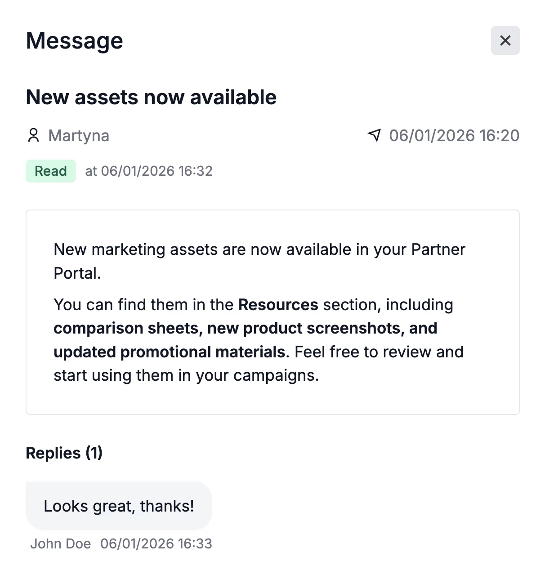Click the 'Message' dialog title
Screen dimensions: 545x579
[x=75, y=41]
